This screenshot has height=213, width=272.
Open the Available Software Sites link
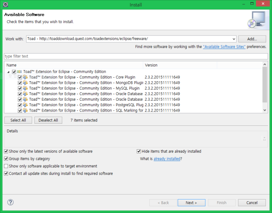point(224,46)
